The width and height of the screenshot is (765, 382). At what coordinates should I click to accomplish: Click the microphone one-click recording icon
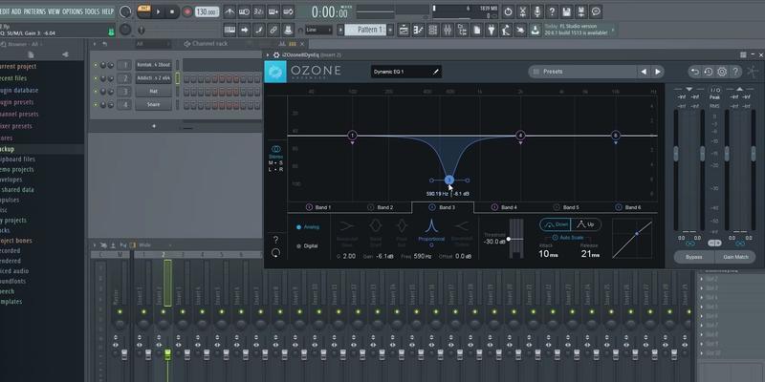pos(537,11)
